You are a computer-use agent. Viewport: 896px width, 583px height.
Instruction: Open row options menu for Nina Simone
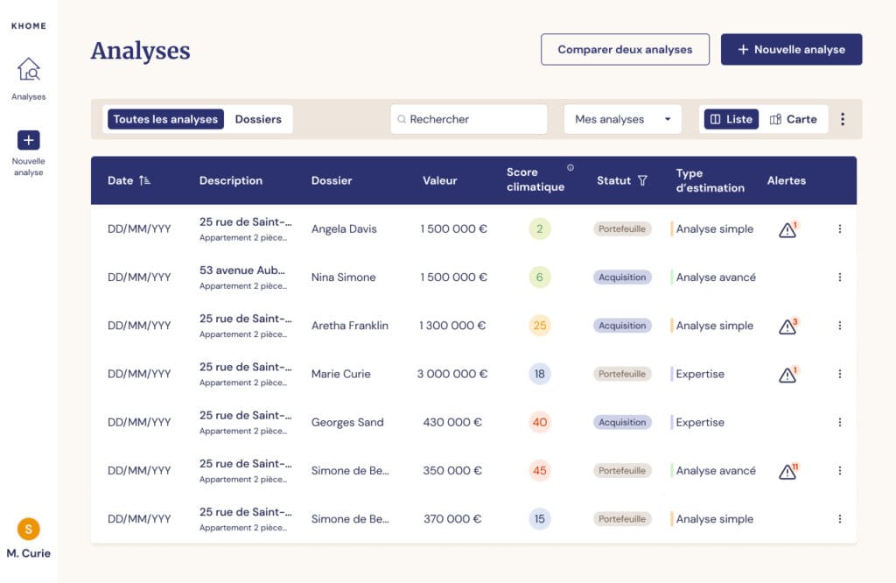(839, 277)
